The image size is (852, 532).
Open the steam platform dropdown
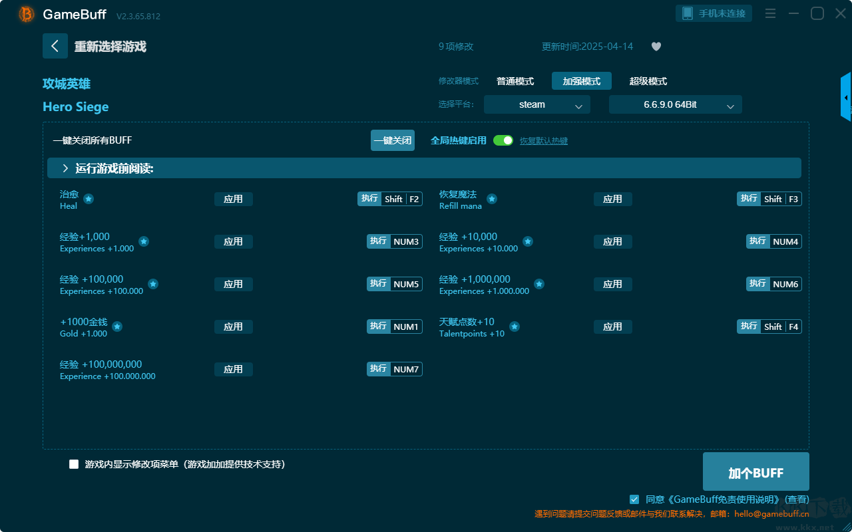click(537, 104)
